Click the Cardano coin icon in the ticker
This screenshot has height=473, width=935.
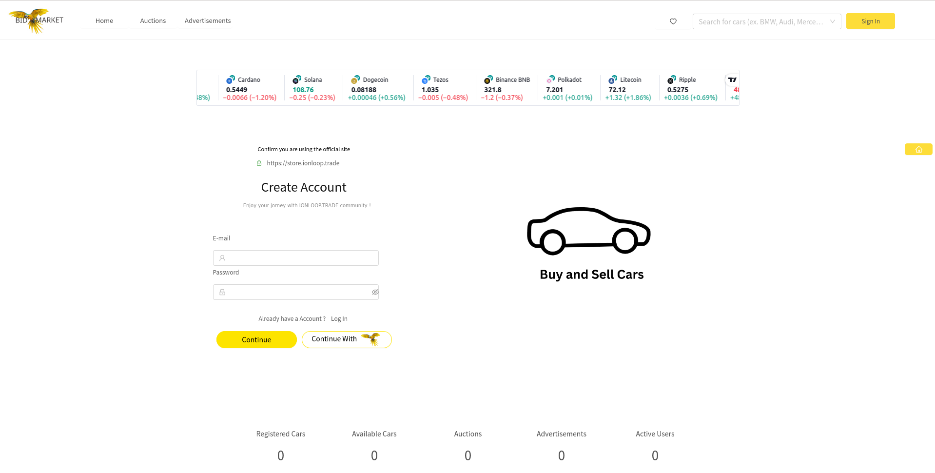tap(231, 80)
